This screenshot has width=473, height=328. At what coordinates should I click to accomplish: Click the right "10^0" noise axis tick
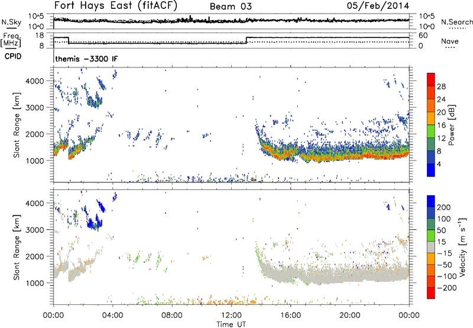427,27
